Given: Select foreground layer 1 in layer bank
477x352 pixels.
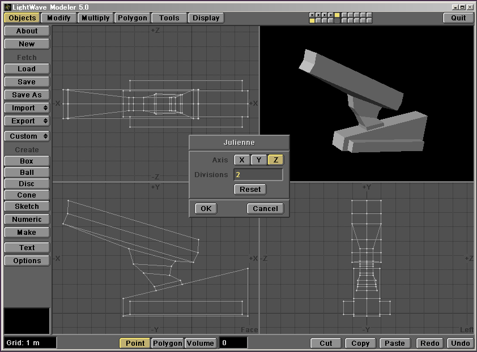Looking at the screenshot, I should point(312,15).
